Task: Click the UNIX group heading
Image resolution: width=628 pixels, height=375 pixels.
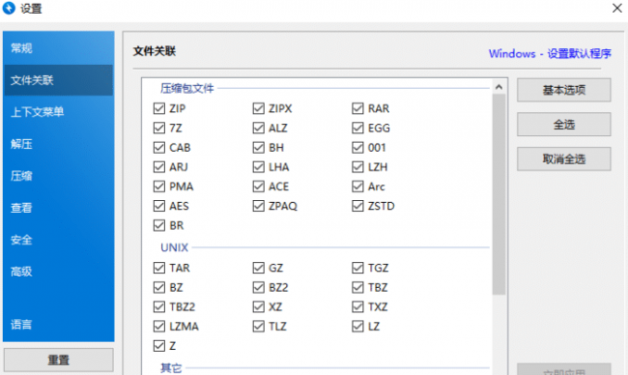Action: point(174,247)
